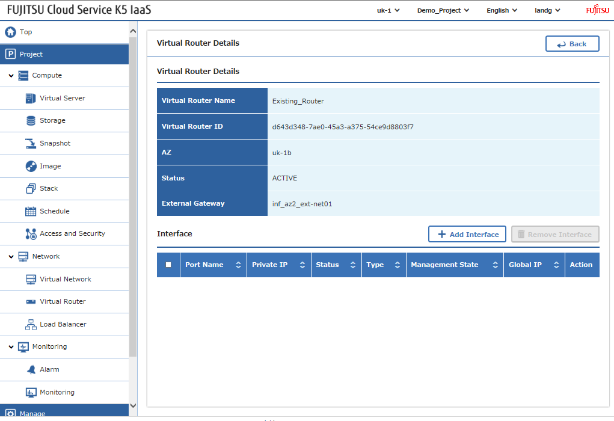This screenshot has width=614, height=421.
Task: Collapse the Monitoring section chevron
Action: (11, 347)
